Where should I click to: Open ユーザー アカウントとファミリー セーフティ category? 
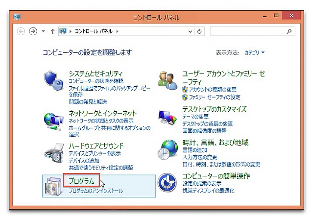(223, 78)
